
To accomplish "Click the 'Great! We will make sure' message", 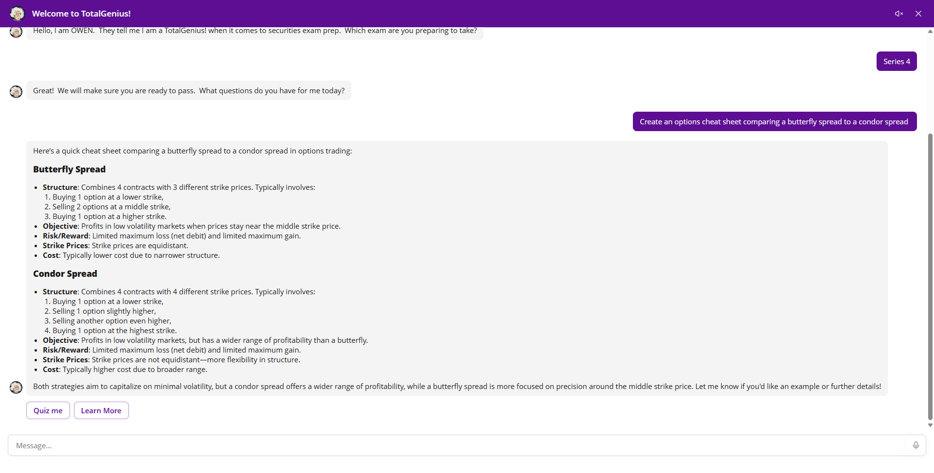I will pos(189,90).
